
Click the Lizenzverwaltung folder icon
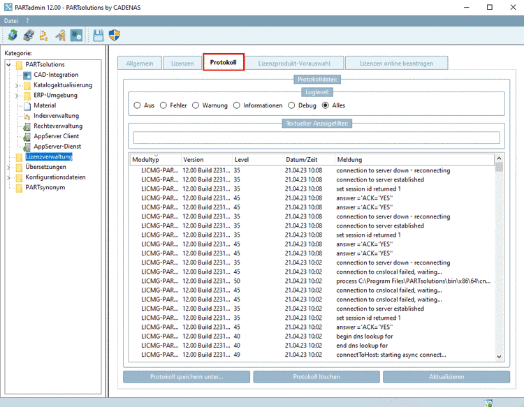click(20, 157)
